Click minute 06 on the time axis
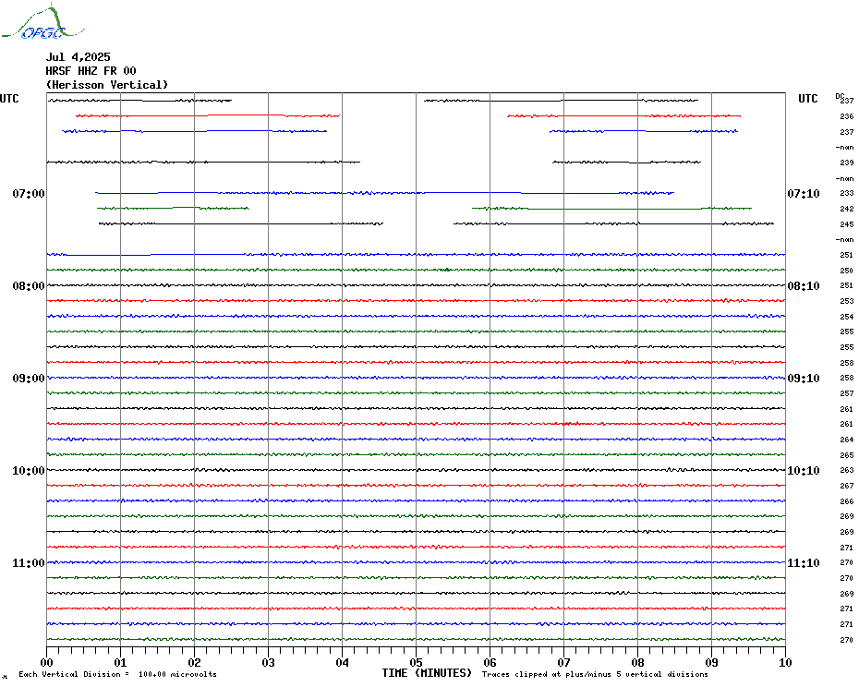The height and width of the screenshot is (687, 859). point(490,662)
